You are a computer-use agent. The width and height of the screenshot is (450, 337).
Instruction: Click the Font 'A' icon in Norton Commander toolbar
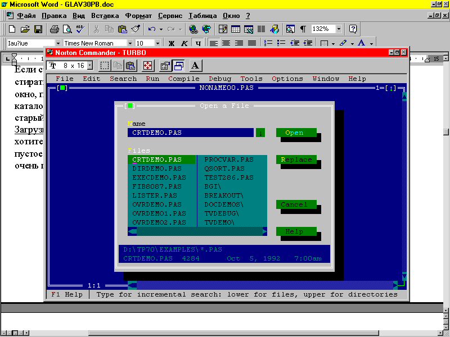[x=195, y=66]
